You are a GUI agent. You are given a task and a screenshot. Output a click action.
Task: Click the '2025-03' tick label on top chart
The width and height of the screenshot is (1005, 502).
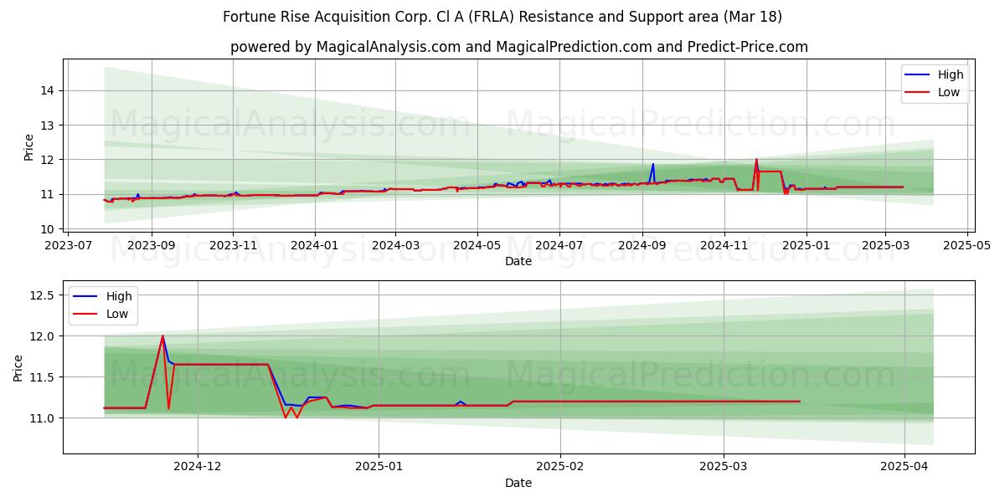click(x=885, y=246)
